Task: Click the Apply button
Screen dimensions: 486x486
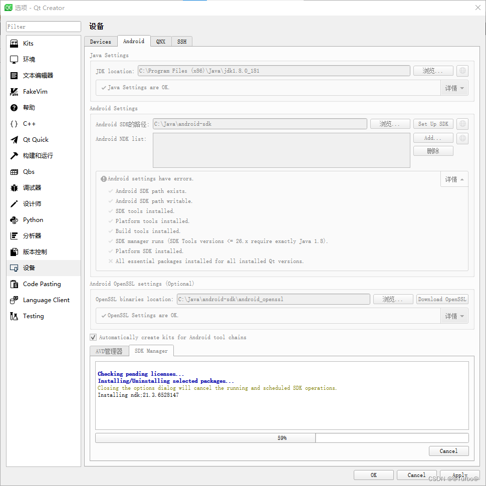Action: tap(459, 475)
